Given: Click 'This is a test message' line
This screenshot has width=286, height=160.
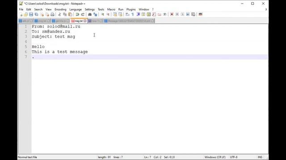Looking at the screenshot, I should tap(59, 52).
